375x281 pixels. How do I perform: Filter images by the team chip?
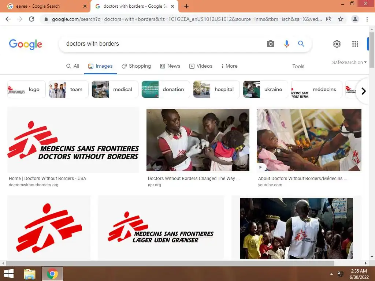point(68,89)
